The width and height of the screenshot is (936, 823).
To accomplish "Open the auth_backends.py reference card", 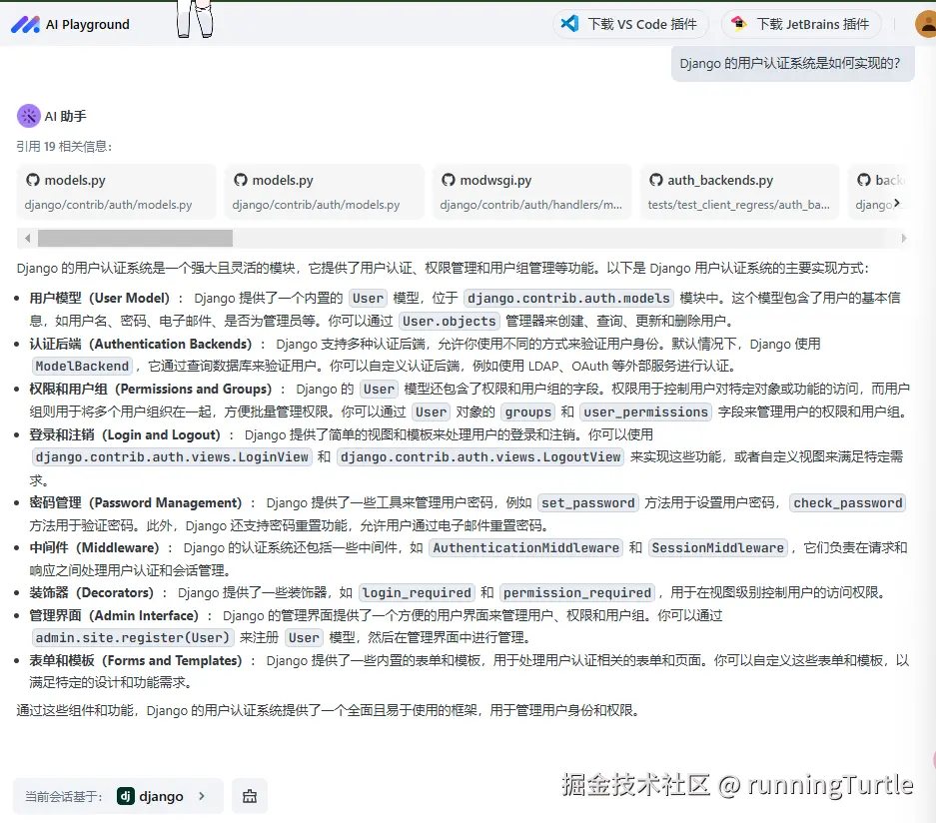I will [x=739, y=191].
